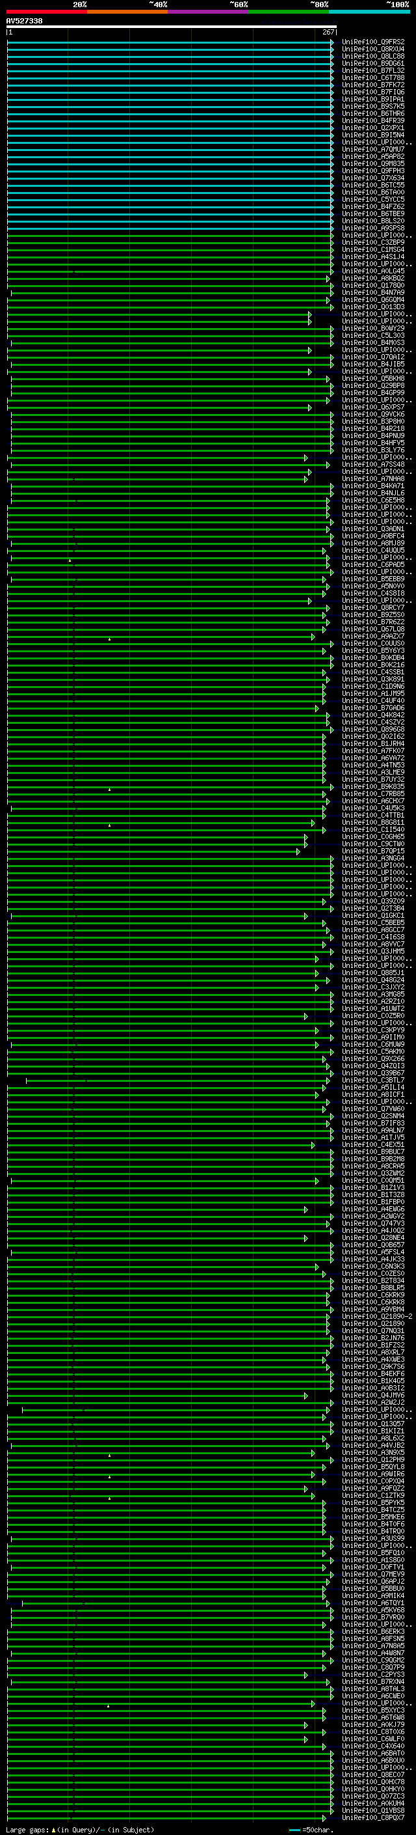Click the query end position 267
This screenshot has width=416, height=1835.
tap(328, 32)
